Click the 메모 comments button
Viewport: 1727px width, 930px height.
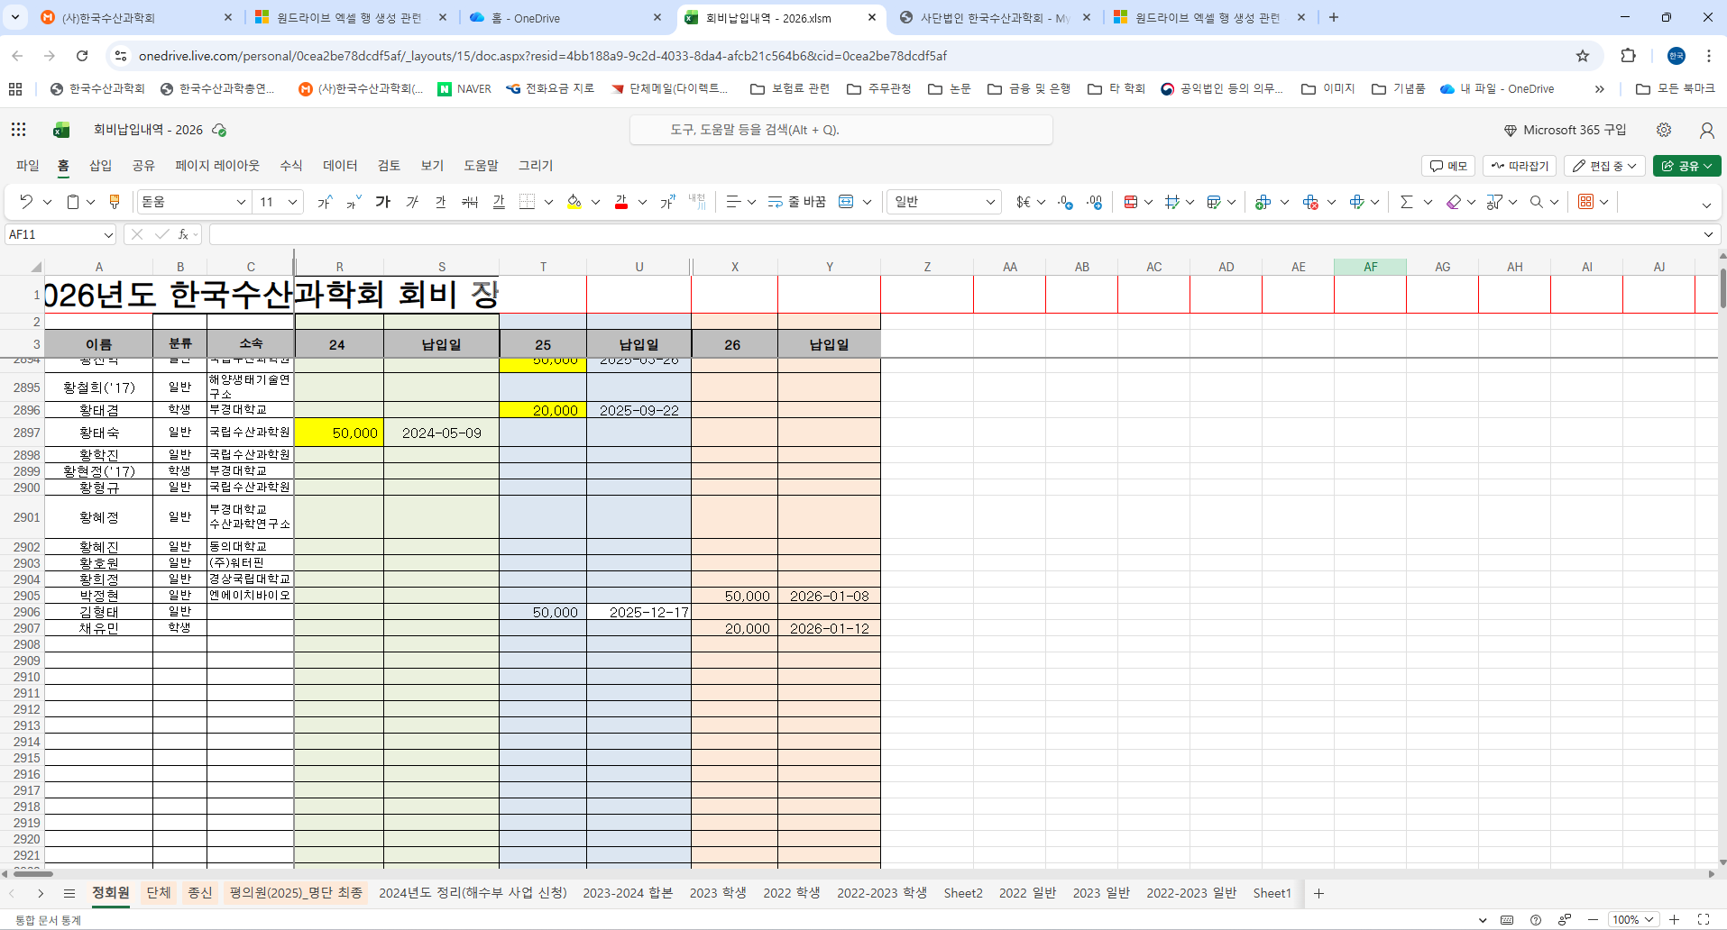[1448, 166]
